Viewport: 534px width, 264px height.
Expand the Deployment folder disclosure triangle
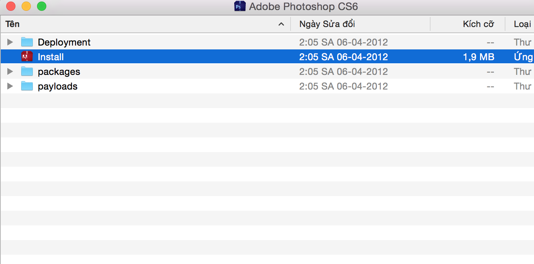(10, 42)
